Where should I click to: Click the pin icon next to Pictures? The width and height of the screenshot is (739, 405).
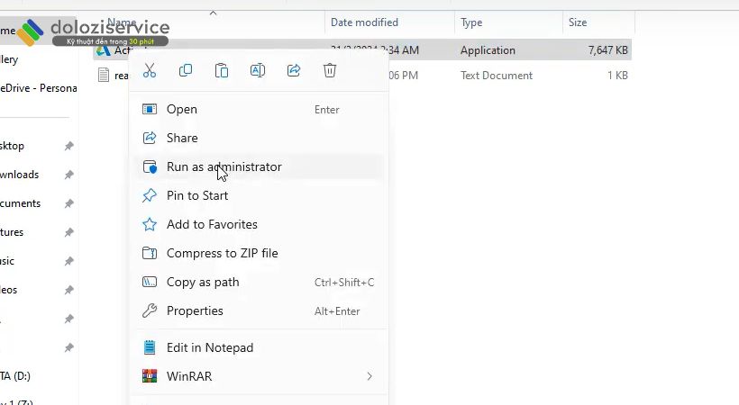tap(69, 232)
